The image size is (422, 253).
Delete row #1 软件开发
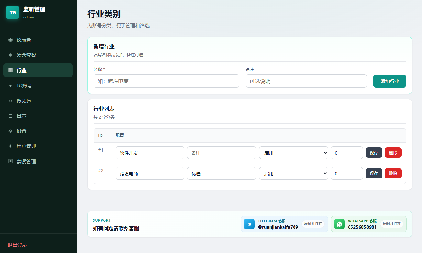click(x=393, y=153)
